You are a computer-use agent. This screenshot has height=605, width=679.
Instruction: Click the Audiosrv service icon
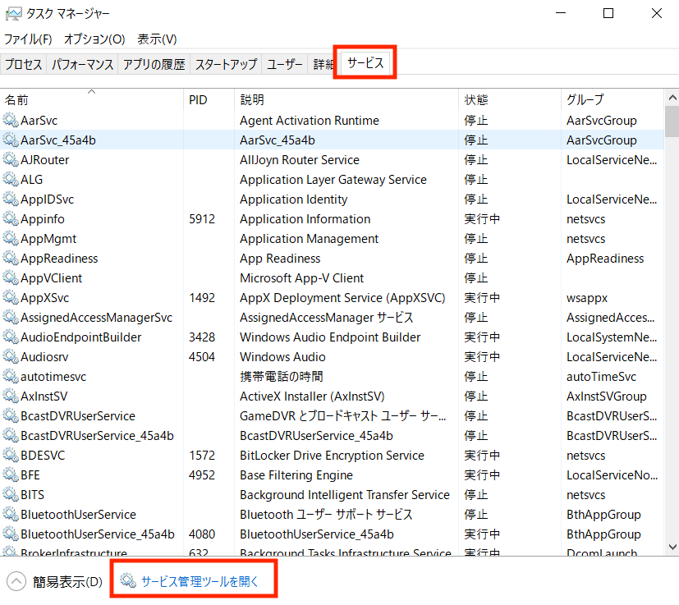11,356
